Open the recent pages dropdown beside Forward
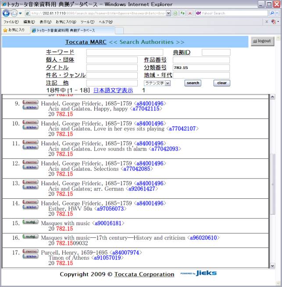The image size is (282, 287). 20,13
